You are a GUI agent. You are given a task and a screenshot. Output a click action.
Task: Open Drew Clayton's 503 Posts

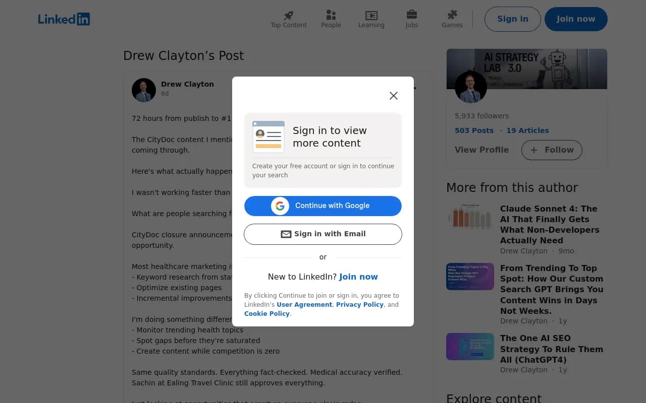pos(474,130)
